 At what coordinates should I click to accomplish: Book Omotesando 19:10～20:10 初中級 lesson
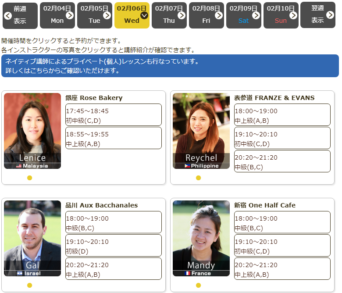282,138
